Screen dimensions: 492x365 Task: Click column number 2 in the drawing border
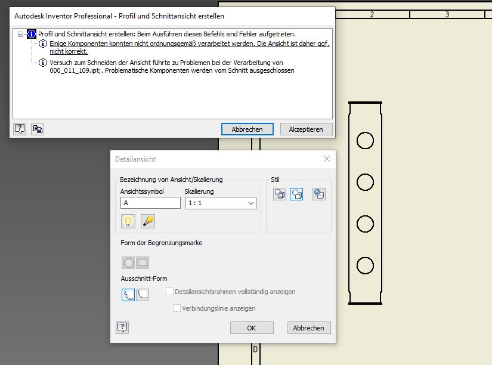pyautogui.click(x=372, y=14)
